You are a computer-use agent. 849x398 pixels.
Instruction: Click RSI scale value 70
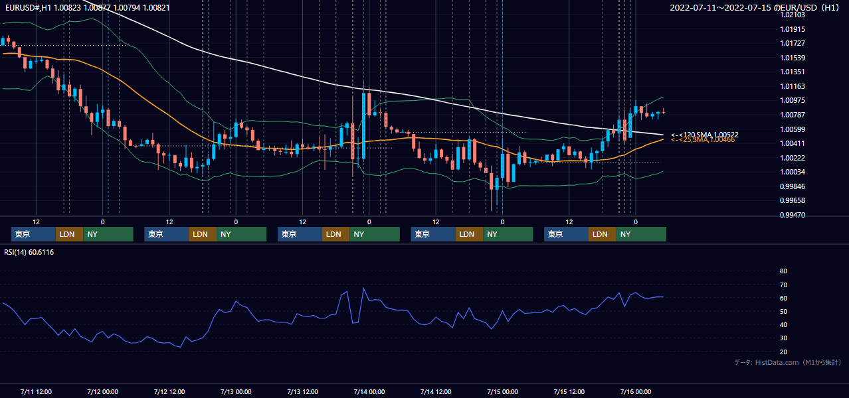pyautogui.click(x=783, y=285)
